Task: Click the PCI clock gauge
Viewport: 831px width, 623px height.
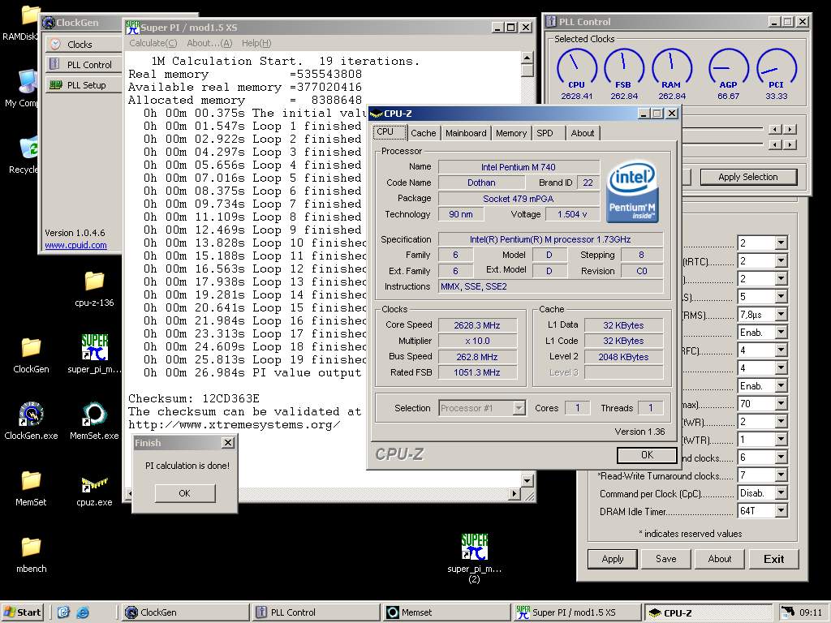Action: point(777,69)
